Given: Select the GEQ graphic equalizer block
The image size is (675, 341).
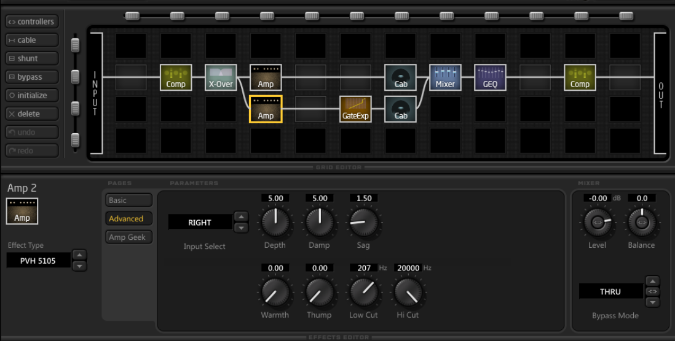Looking at the screenshot, I should [x=491, y=77].
